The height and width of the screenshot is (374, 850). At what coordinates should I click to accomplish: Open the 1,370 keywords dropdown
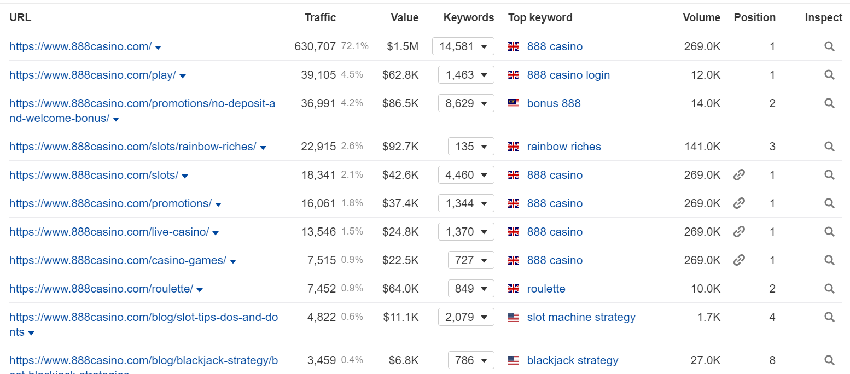point(466,232)
